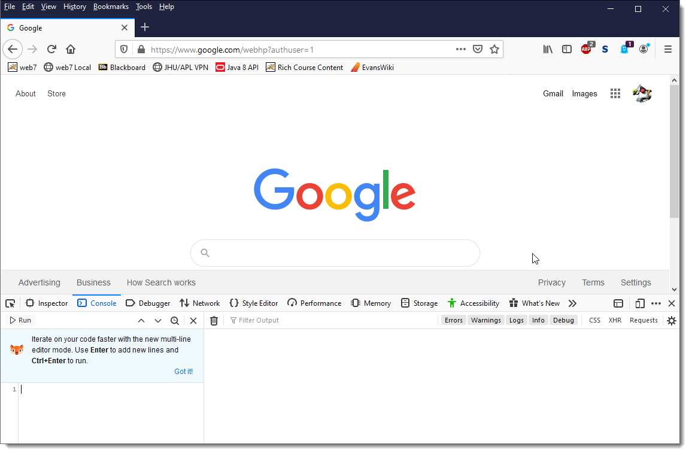689x453 pixels.
Task: Open tracking protection shield icon
Action: [x=124, y=49]
